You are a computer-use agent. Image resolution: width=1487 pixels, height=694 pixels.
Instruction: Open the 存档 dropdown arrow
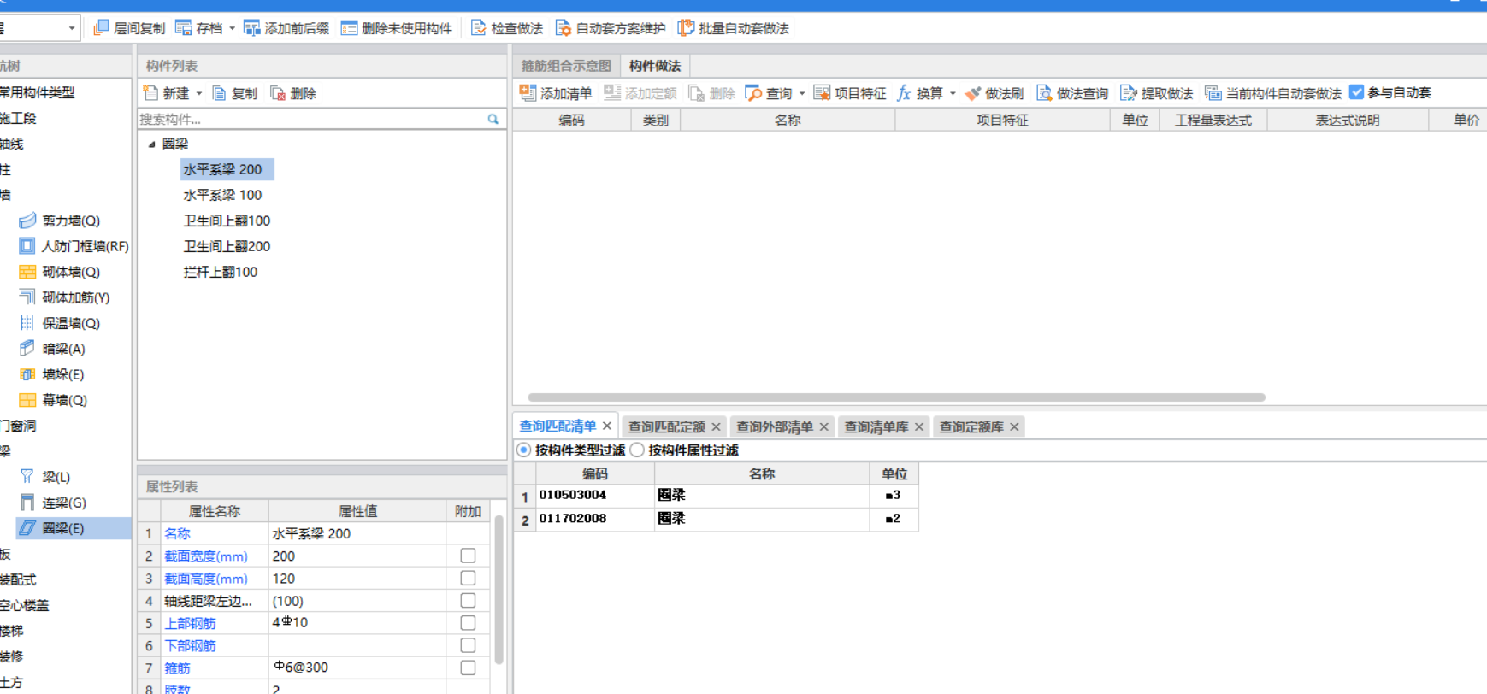pos(232,28)
